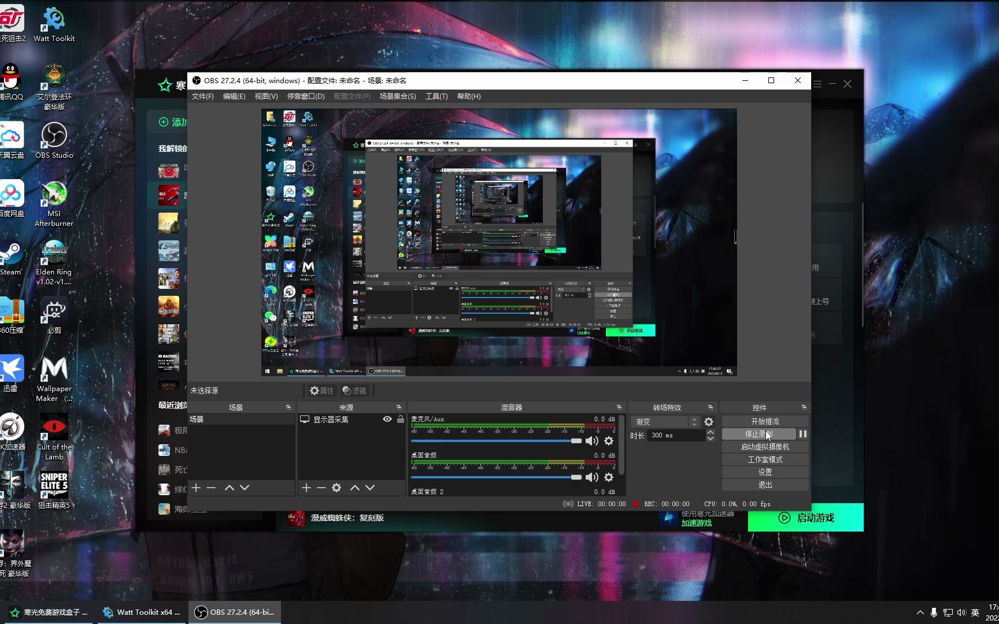The height and width of the screenshot is (624, 999).
Task: Pop out the 场景 dock panel
Action: [x=288, y=407]
